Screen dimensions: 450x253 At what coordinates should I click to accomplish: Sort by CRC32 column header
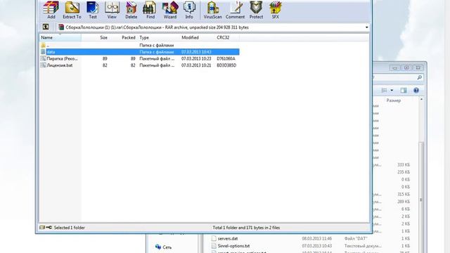[x=223, y=37]
